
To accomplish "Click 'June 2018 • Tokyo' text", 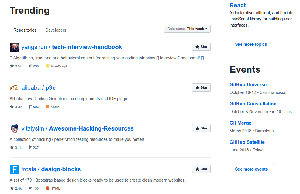I will [246, 150].
